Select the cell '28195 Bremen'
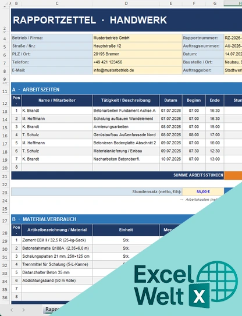242x316 pixels. (137, 54)
